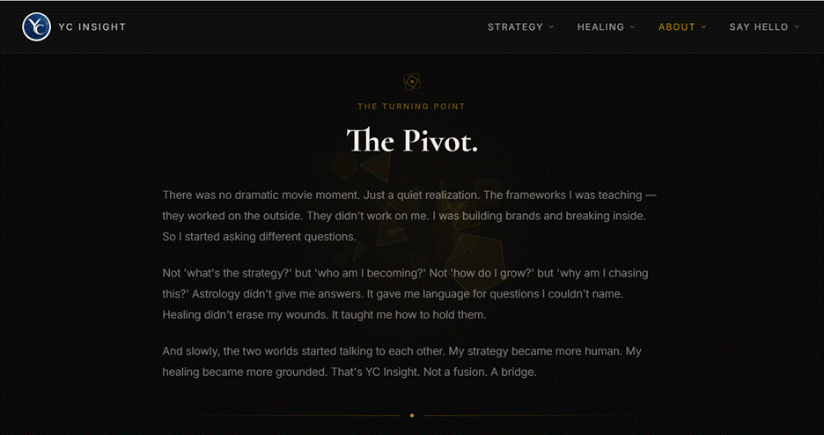This screenshot has width=824, height=435.
Task: Expand the chevron beside SAY HELLO
Action: 797,26
